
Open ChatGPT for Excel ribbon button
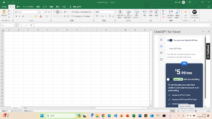point(195,14)
